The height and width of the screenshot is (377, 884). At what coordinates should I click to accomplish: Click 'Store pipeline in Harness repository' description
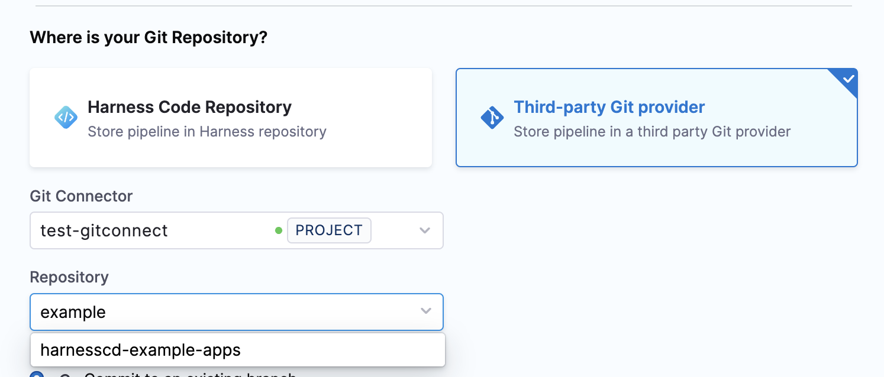coord(207,131)
